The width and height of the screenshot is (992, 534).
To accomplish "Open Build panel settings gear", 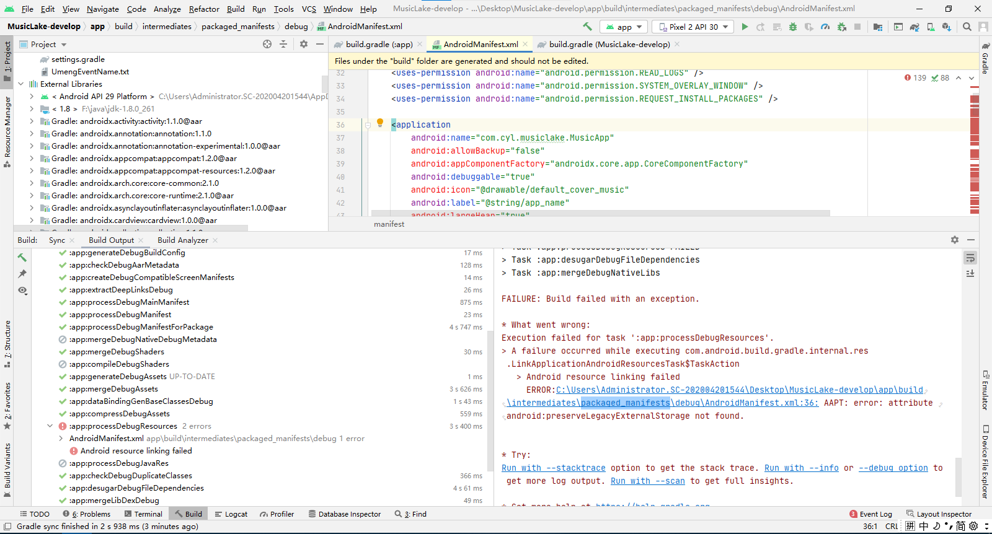I will [955, 240].
